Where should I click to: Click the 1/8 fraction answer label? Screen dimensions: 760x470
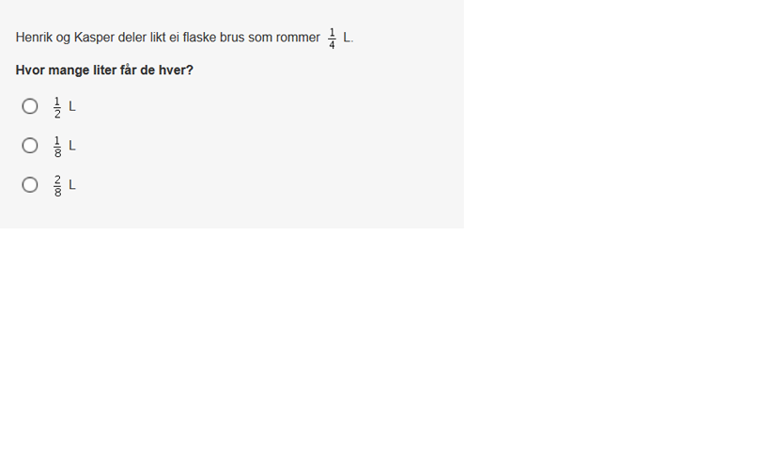tap(57, 147)
